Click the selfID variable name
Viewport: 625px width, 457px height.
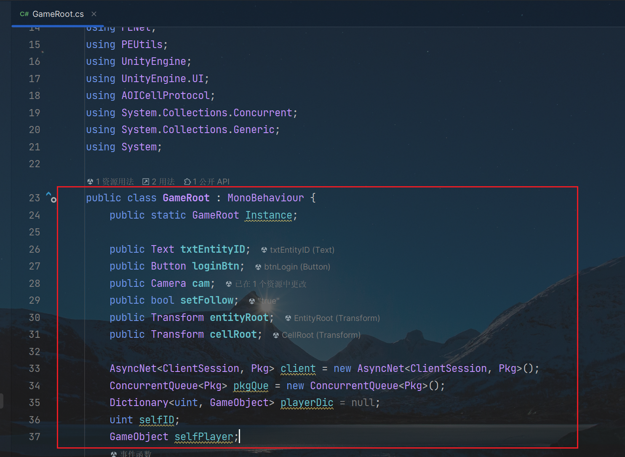pyautogui.click(x=157, y=420)
